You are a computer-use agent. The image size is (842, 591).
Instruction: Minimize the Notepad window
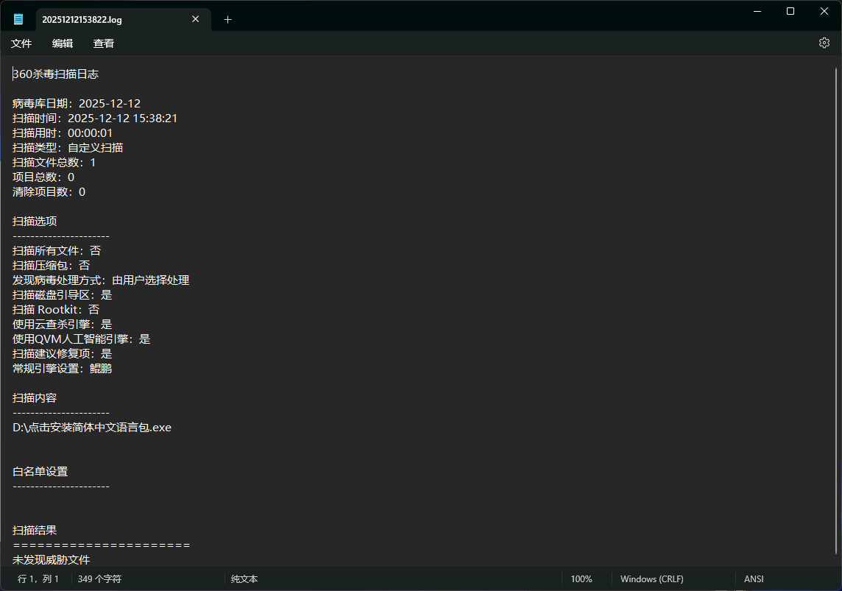(x=757, y=11)
